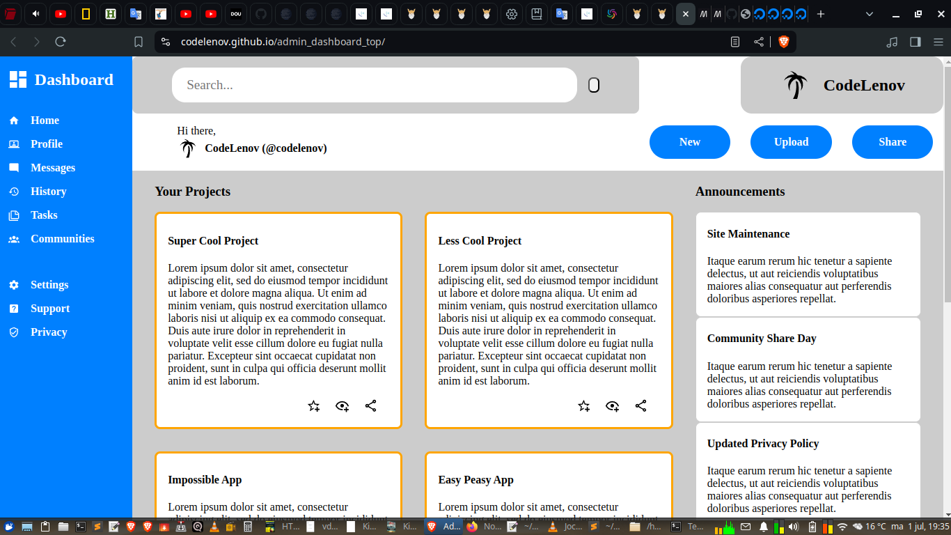Select the Communities people icon

[x=13, y=238]
